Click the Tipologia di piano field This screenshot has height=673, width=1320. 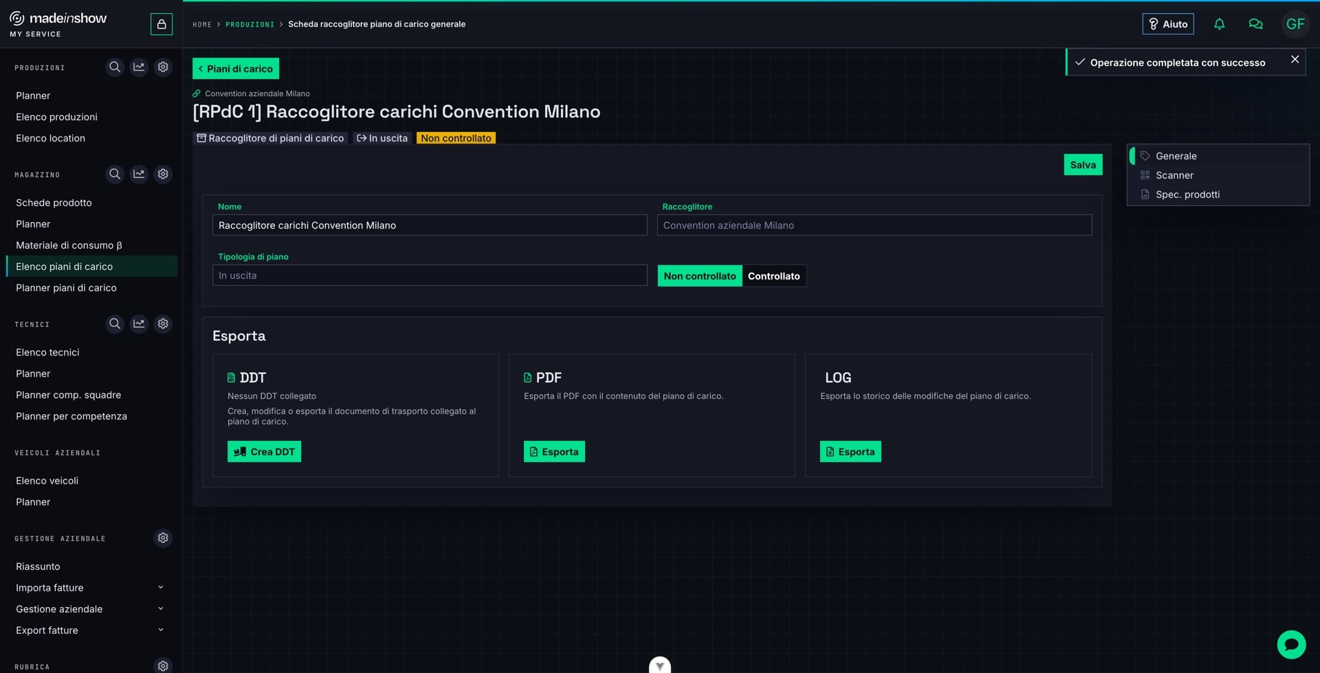430,275
